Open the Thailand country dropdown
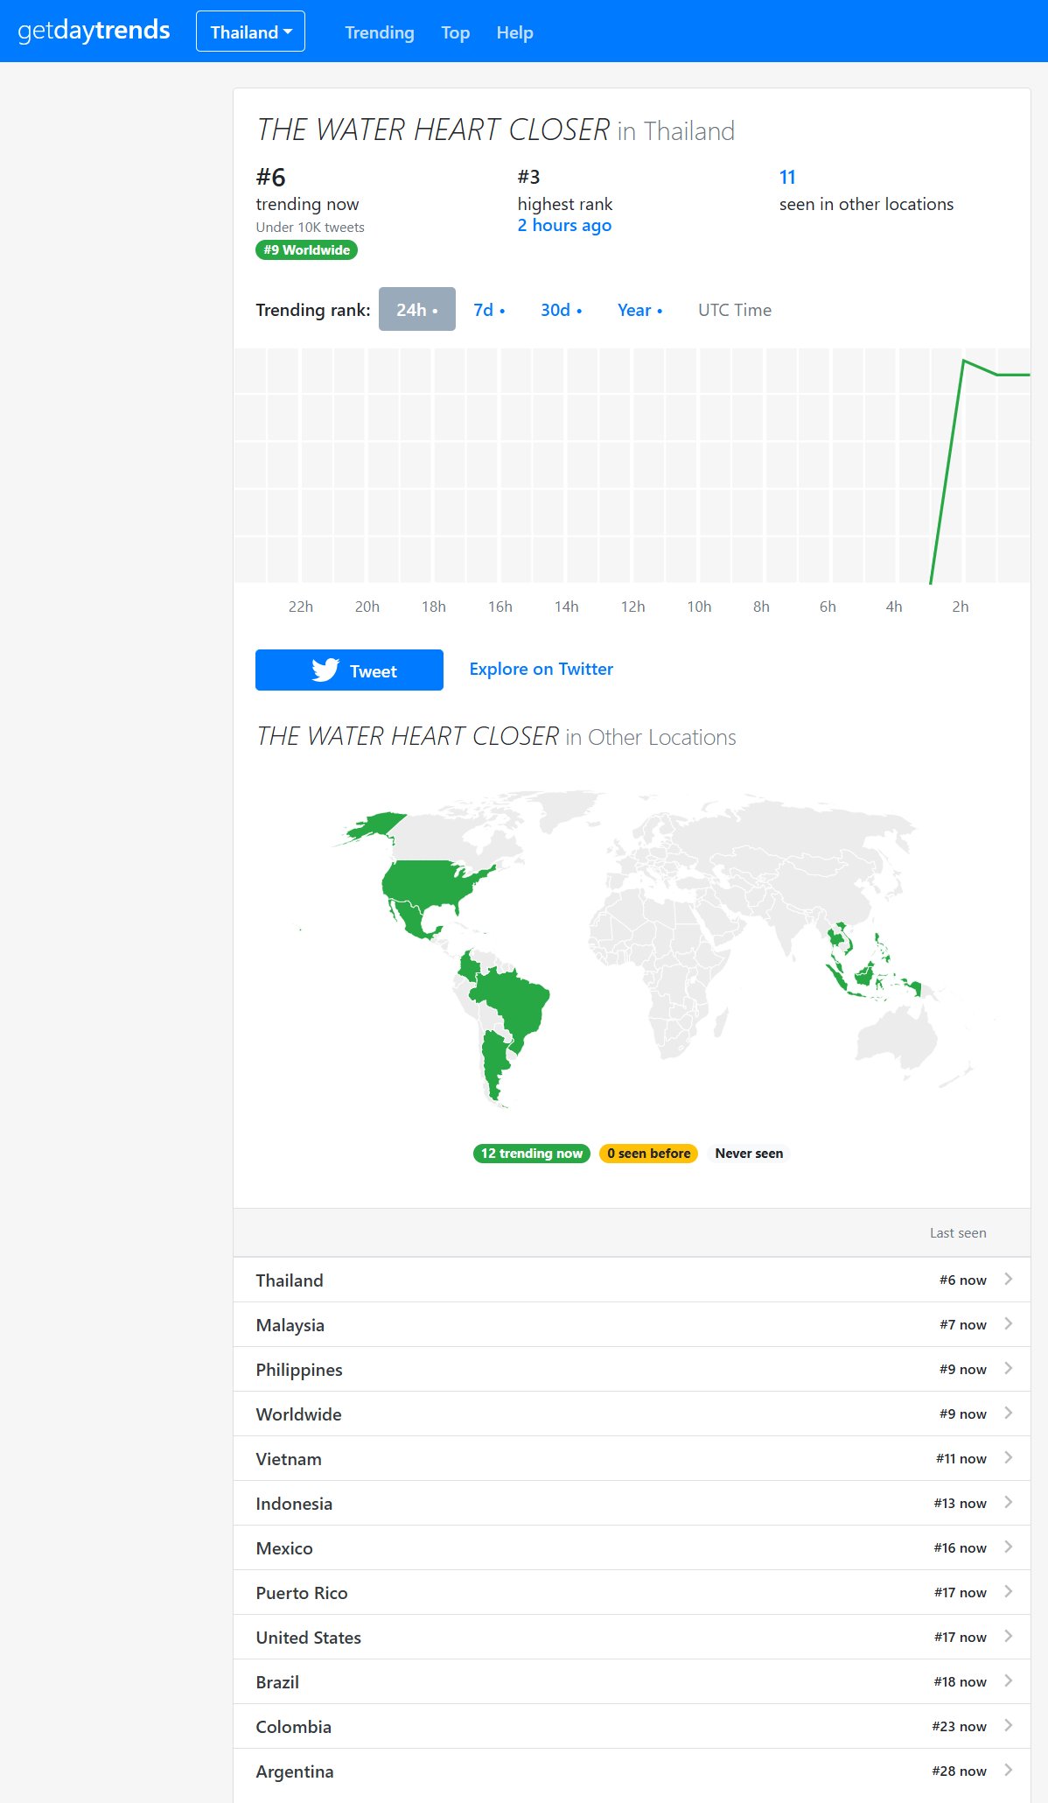 pos(250,32)
